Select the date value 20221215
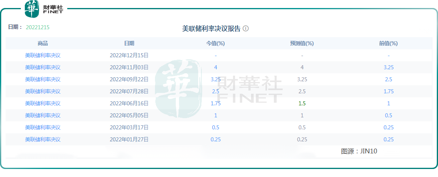 (38, 27)
